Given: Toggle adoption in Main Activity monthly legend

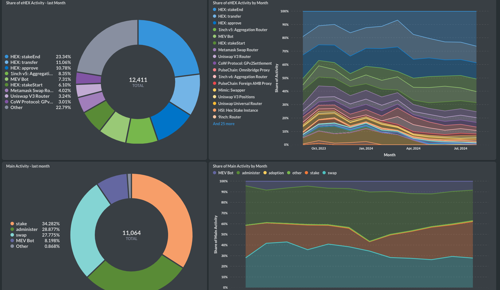Looking at the screenshot, I should [274, 173].
